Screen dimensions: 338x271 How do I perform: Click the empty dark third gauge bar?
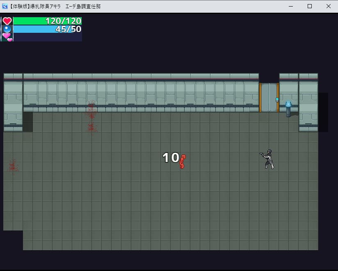click(x=48, y=37)
